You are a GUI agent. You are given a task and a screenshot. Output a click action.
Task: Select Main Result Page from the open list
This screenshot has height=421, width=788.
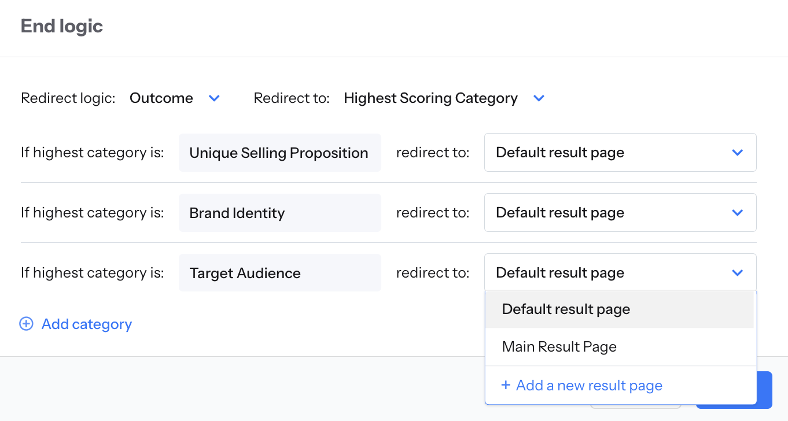click(x=559, y=347)
